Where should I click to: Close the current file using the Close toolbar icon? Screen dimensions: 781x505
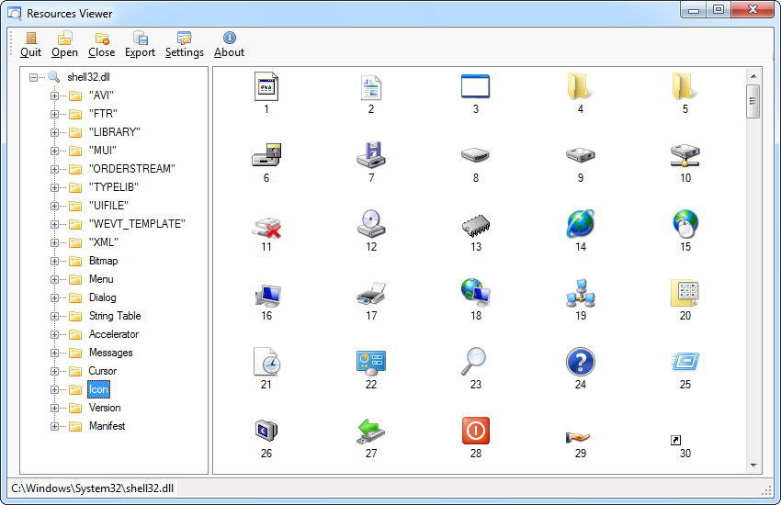tap(101, 39)
